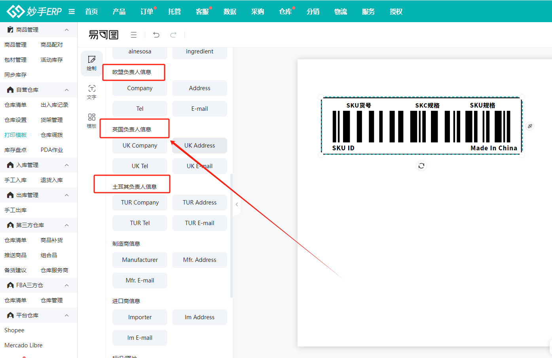Viewport: 552px width, 358px height.
Task: Collapse the 商品管理 sidebar section
Action: click(66, 30)
